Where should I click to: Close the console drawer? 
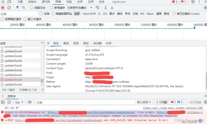[x=205, y=96]
